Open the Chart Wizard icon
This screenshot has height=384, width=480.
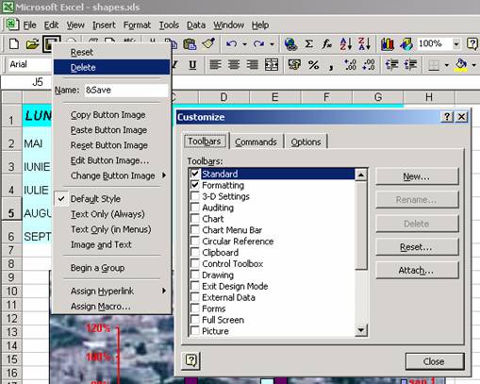(388, 44)
